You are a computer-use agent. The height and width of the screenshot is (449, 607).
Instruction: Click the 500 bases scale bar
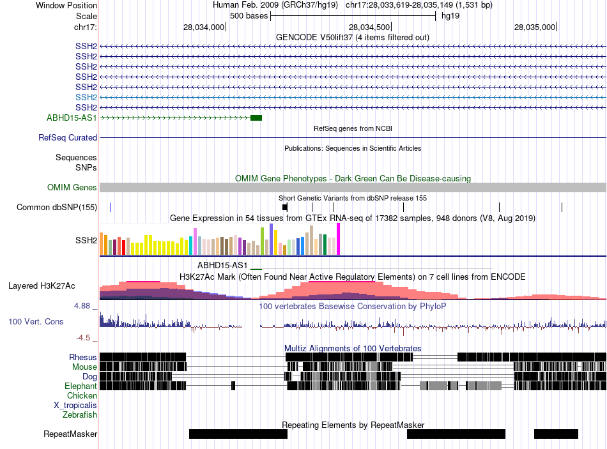coord(353,16)
